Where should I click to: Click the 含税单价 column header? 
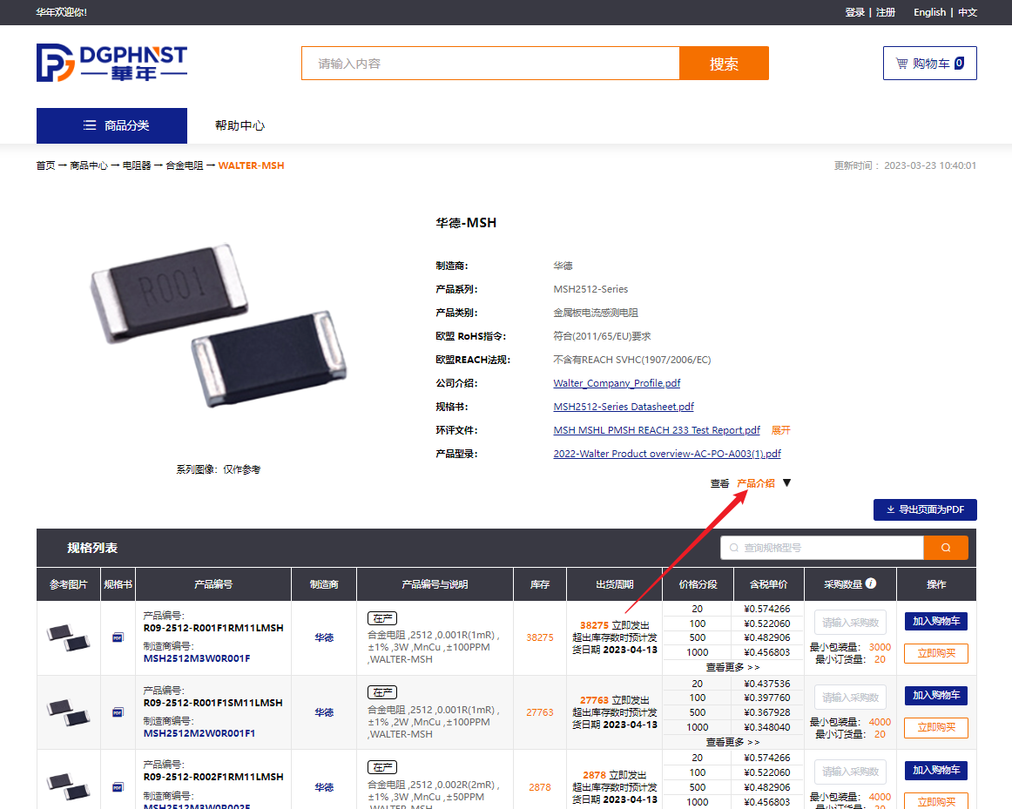[x=768, y=583]
